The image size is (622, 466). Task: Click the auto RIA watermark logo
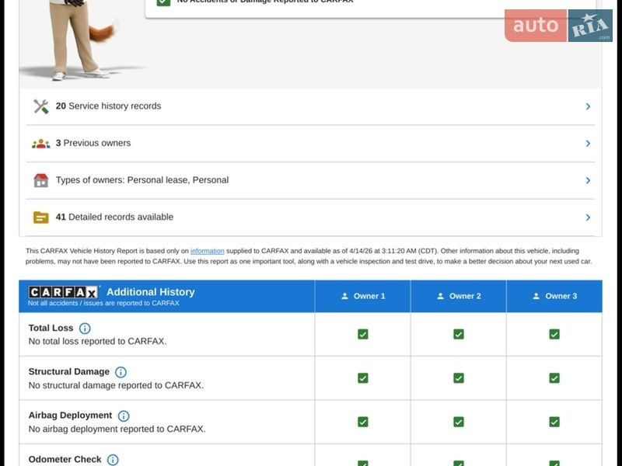[558, 26]
